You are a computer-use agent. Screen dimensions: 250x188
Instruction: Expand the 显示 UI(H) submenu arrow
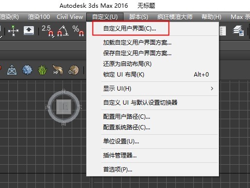(x=212, y=88)
